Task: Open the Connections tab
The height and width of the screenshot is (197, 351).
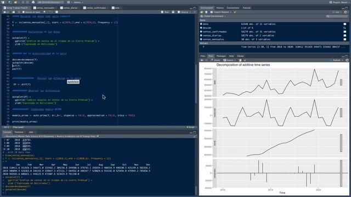Action: (x=233, y=8)
